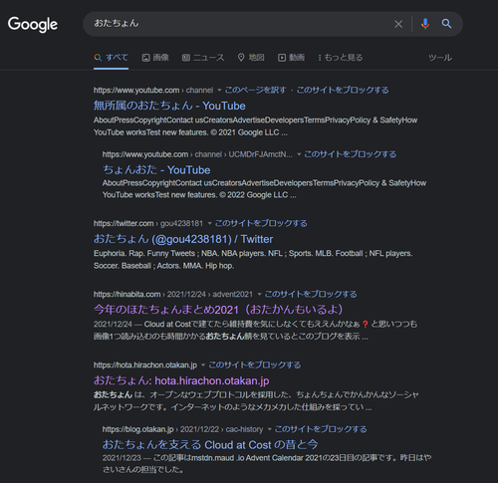The height and width of the screenshot is (483, 498).
Task: Click the https://hota.hirachon.otakan.jp URL text
Action: tap(145, 365)
